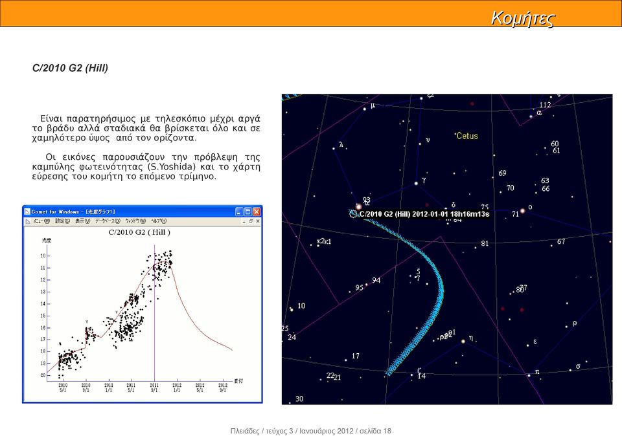Image resolution: width=622 pixels, height=436 pixels.
Task: Click the graph title C/2010 G2 ( Hill )
Action: 139,232
